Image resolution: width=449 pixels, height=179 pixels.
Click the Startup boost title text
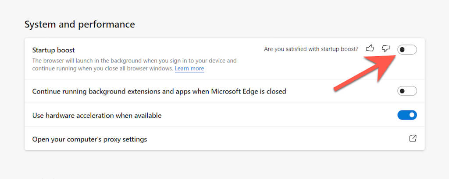click(x=53, y=50)
